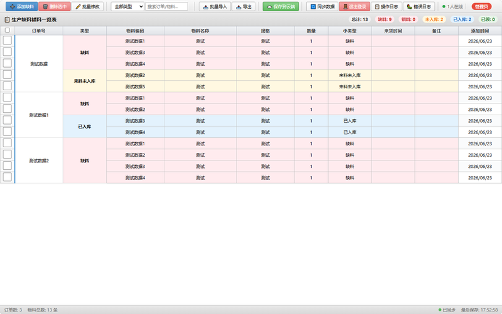Click 订单数: 3 in status bar
502x314 pixels.
pos(13,310)
